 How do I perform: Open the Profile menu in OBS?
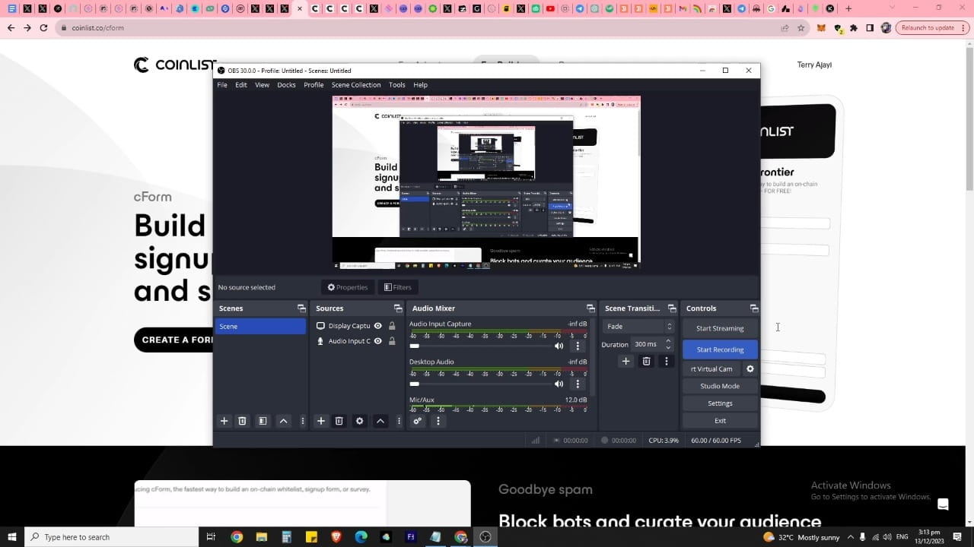314,85
